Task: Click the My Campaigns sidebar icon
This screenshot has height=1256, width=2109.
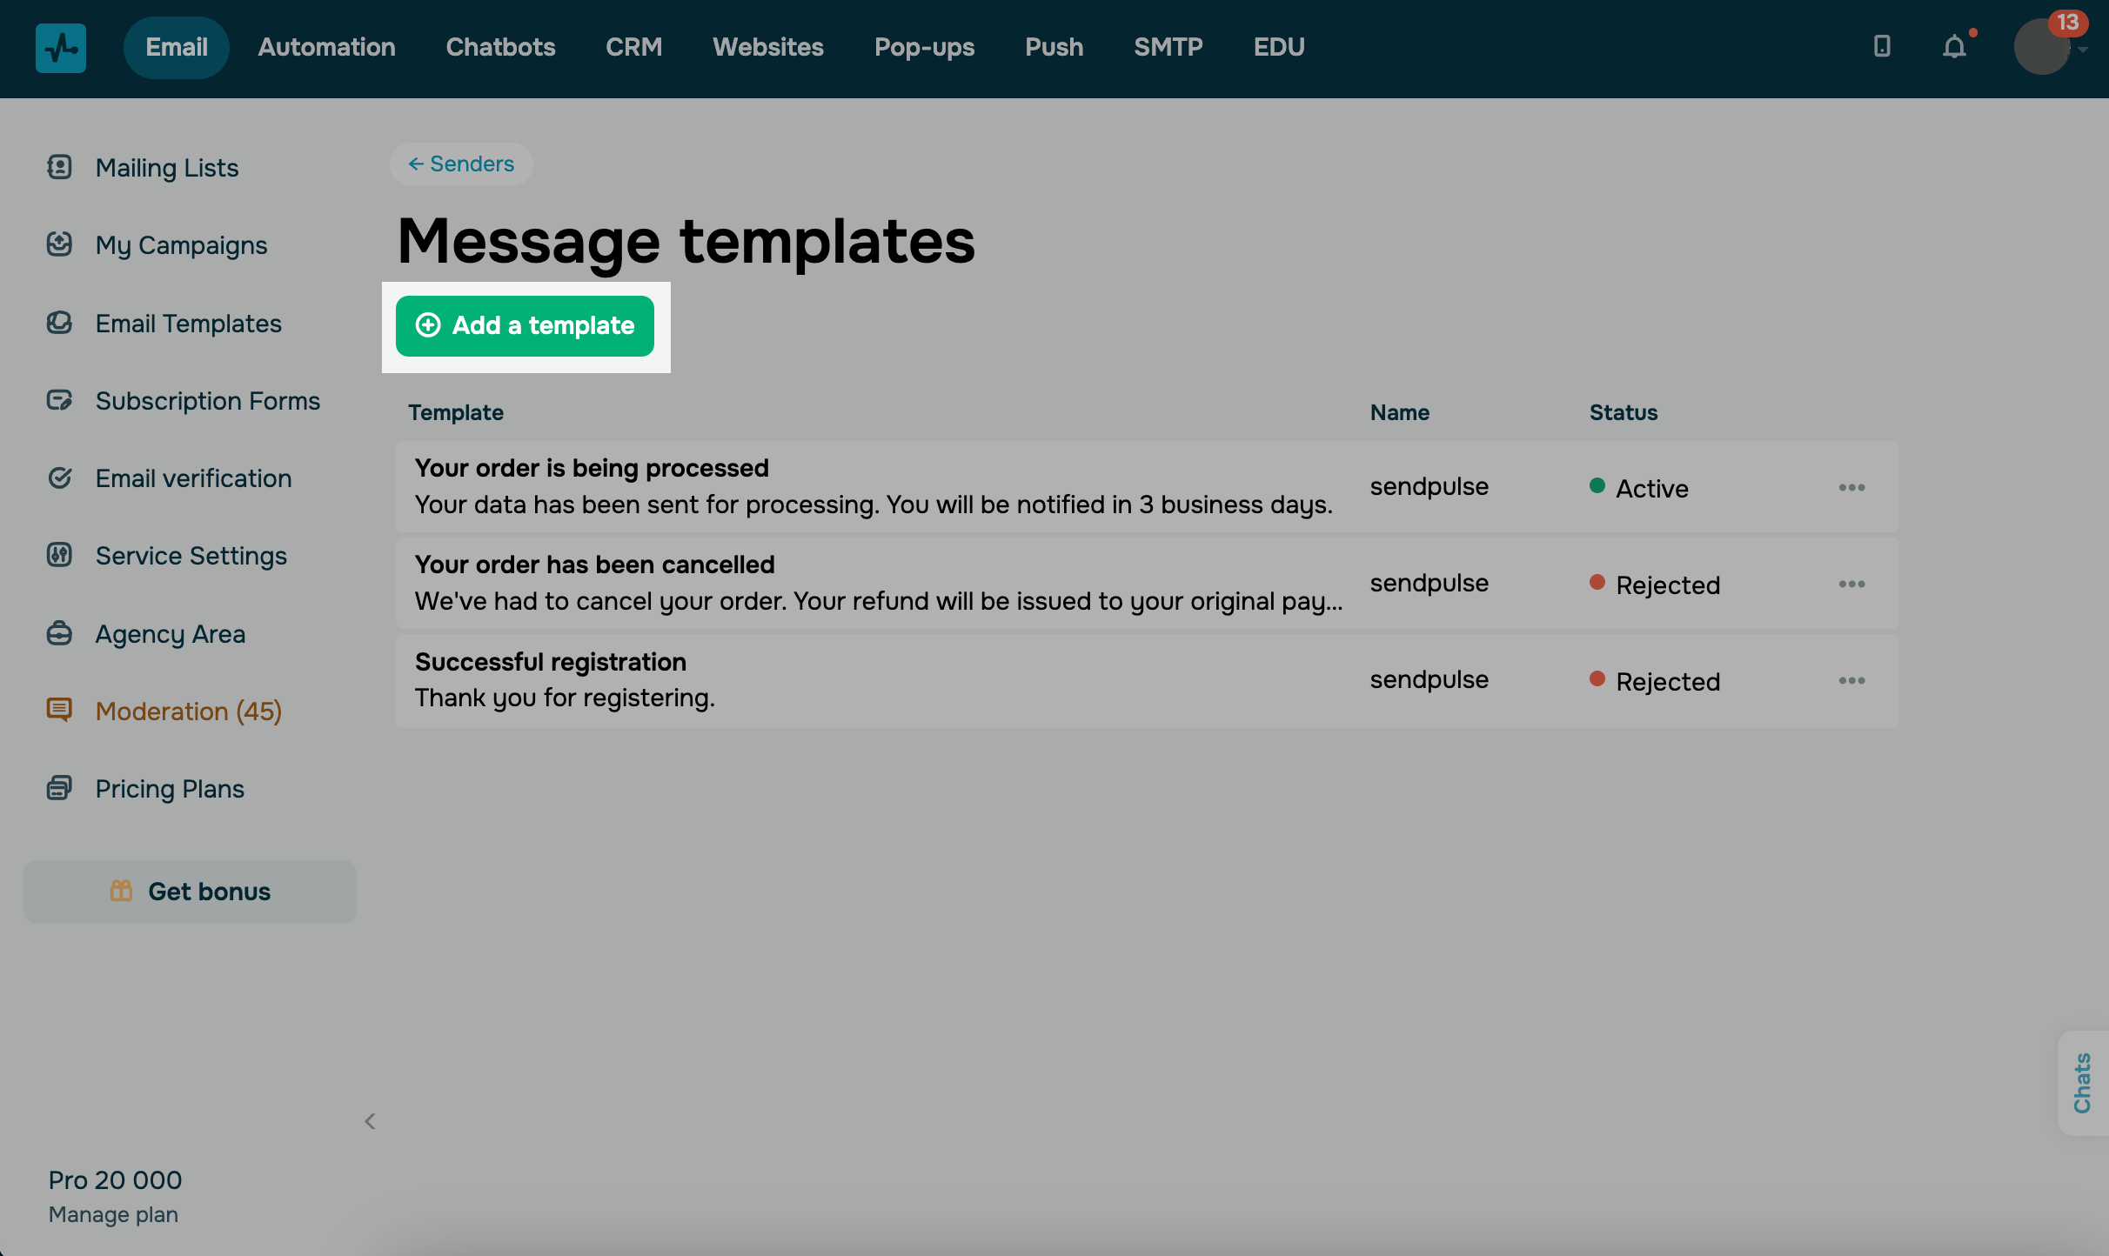Action: pyautogui.click(x=59, y=244)
